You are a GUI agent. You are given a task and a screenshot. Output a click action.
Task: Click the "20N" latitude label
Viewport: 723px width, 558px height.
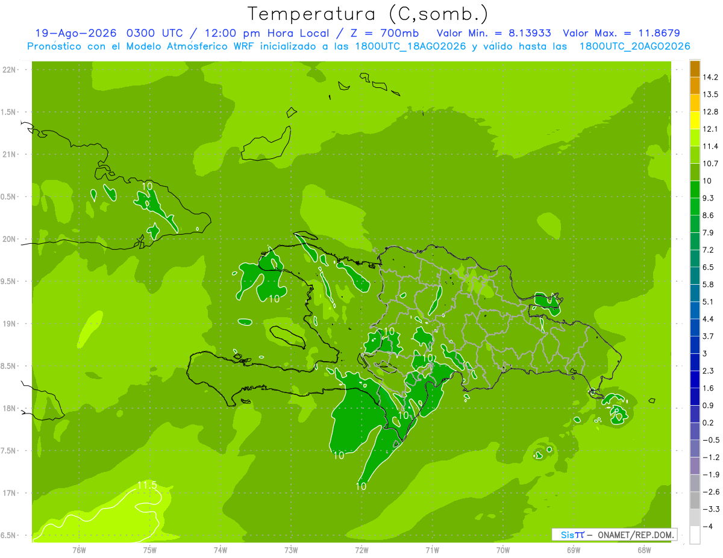tap(8, 240)
